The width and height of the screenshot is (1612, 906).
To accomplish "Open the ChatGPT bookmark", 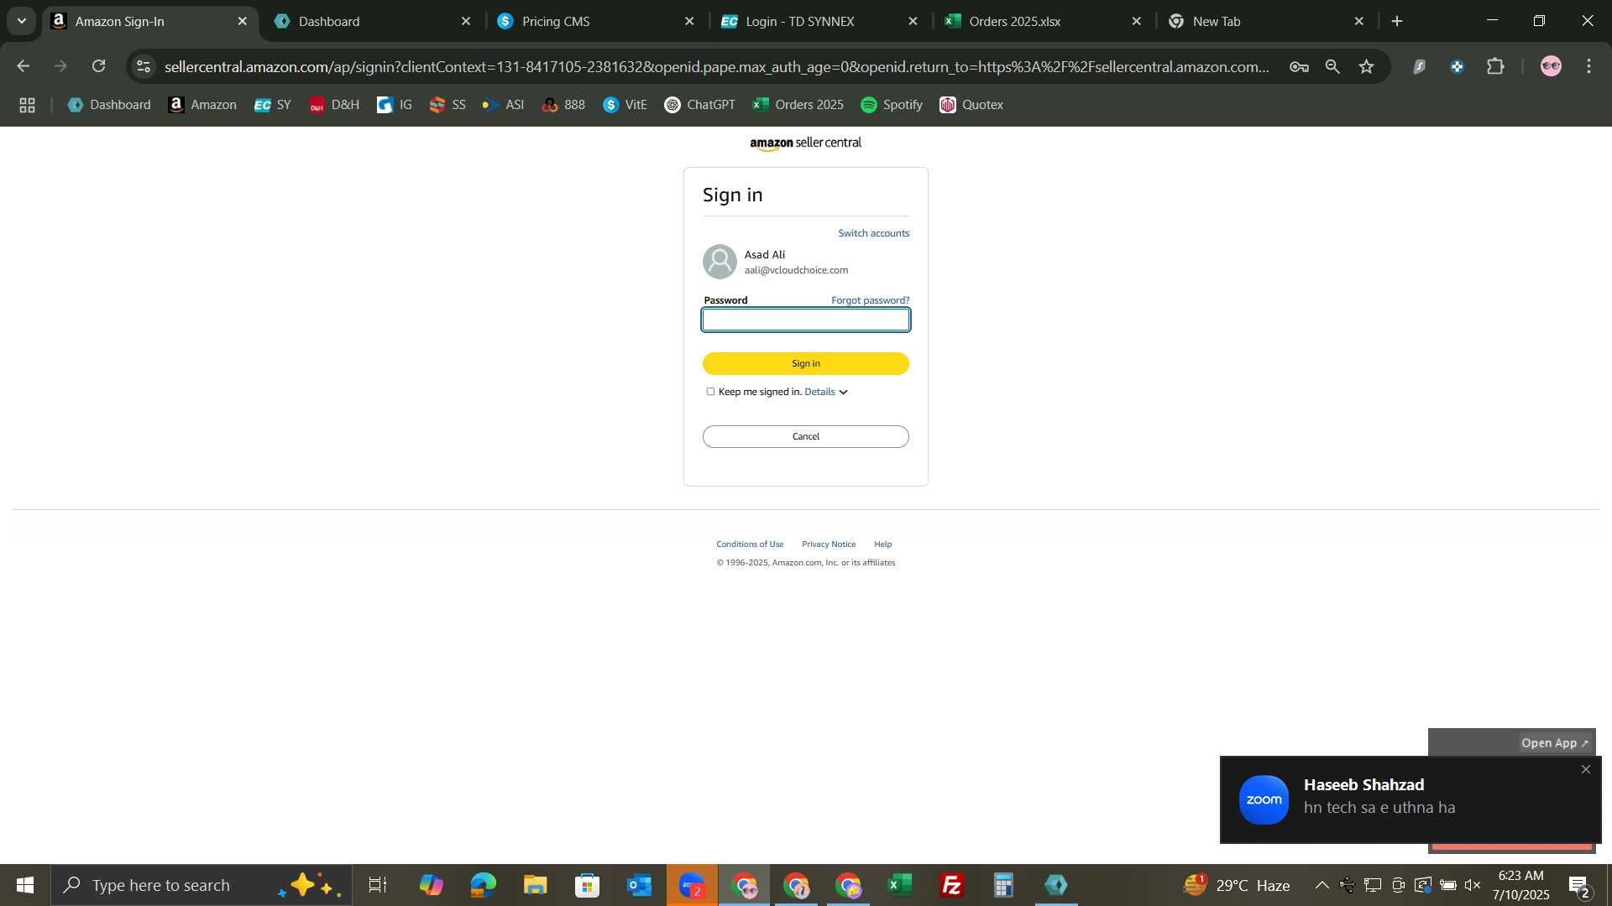I will point(700,105).
